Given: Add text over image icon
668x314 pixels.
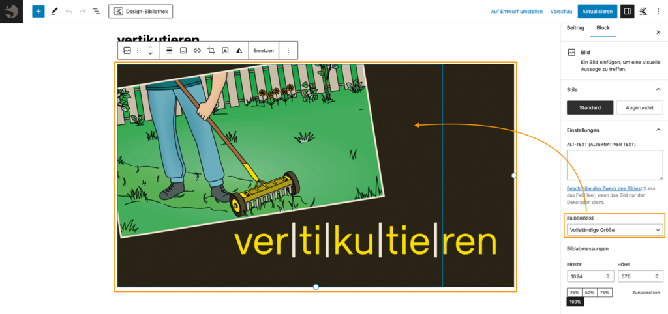Looking at the screenshot, I should tap(225, 50).
